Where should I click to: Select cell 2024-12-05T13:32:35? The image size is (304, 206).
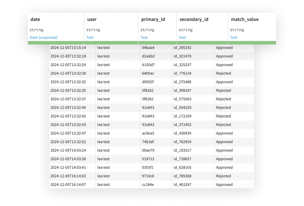click(68, 91)
